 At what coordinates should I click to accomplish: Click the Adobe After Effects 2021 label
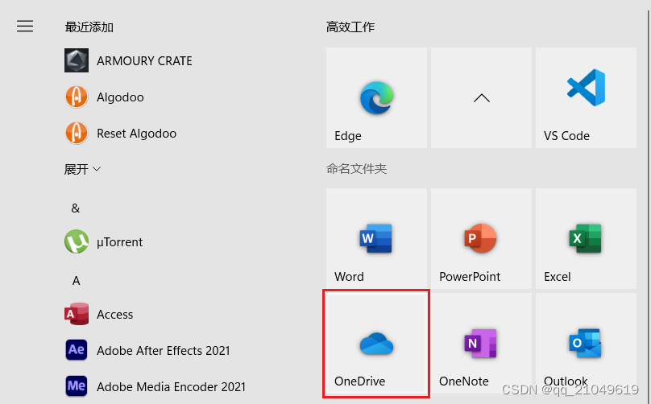[x=164, y=351]
